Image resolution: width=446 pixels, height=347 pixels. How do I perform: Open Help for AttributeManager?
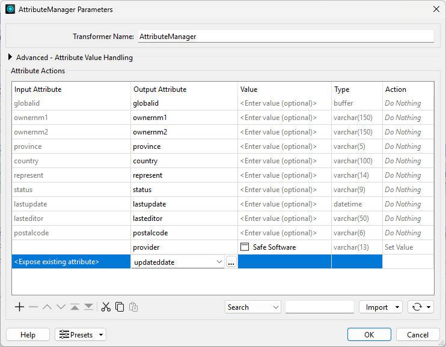click(x=28, y=334)
